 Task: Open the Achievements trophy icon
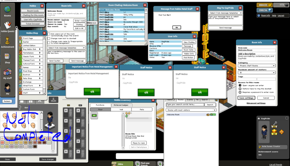click(7, 41)
